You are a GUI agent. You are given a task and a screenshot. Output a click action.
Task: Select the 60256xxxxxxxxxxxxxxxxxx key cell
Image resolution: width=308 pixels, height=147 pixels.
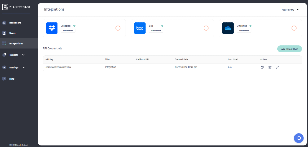(58, 67)
